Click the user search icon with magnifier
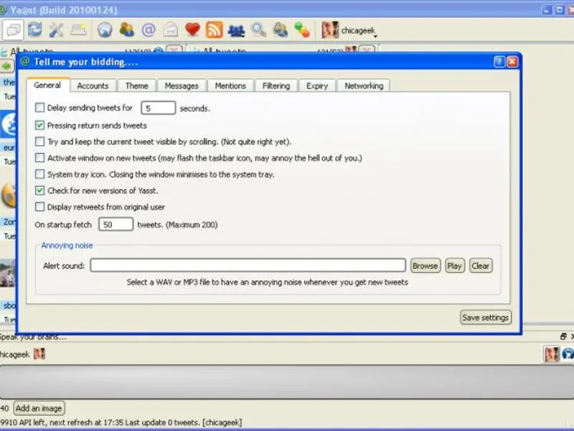 [281, 29]
